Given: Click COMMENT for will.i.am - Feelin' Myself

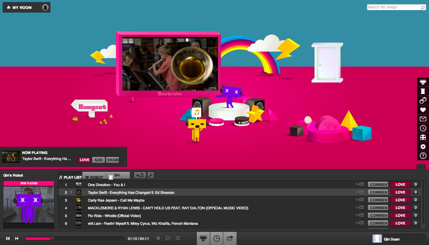Looking at the screenshot, I should point(378,223).
